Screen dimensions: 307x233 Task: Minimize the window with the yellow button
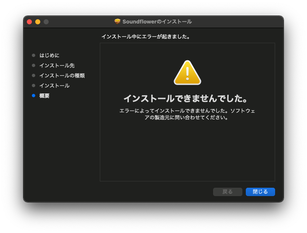click(38, 22)
